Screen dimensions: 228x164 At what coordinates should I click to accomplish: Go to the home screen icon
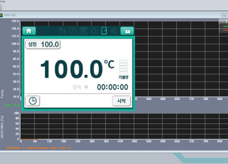(x=29, y=31)
